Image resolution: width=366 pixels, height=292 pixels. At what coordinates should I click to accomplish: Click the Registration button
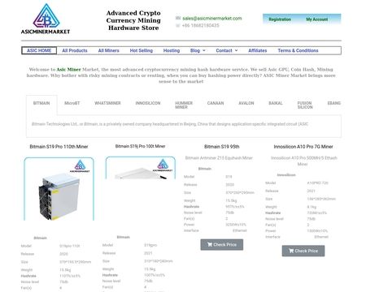[x=280, y=19]
